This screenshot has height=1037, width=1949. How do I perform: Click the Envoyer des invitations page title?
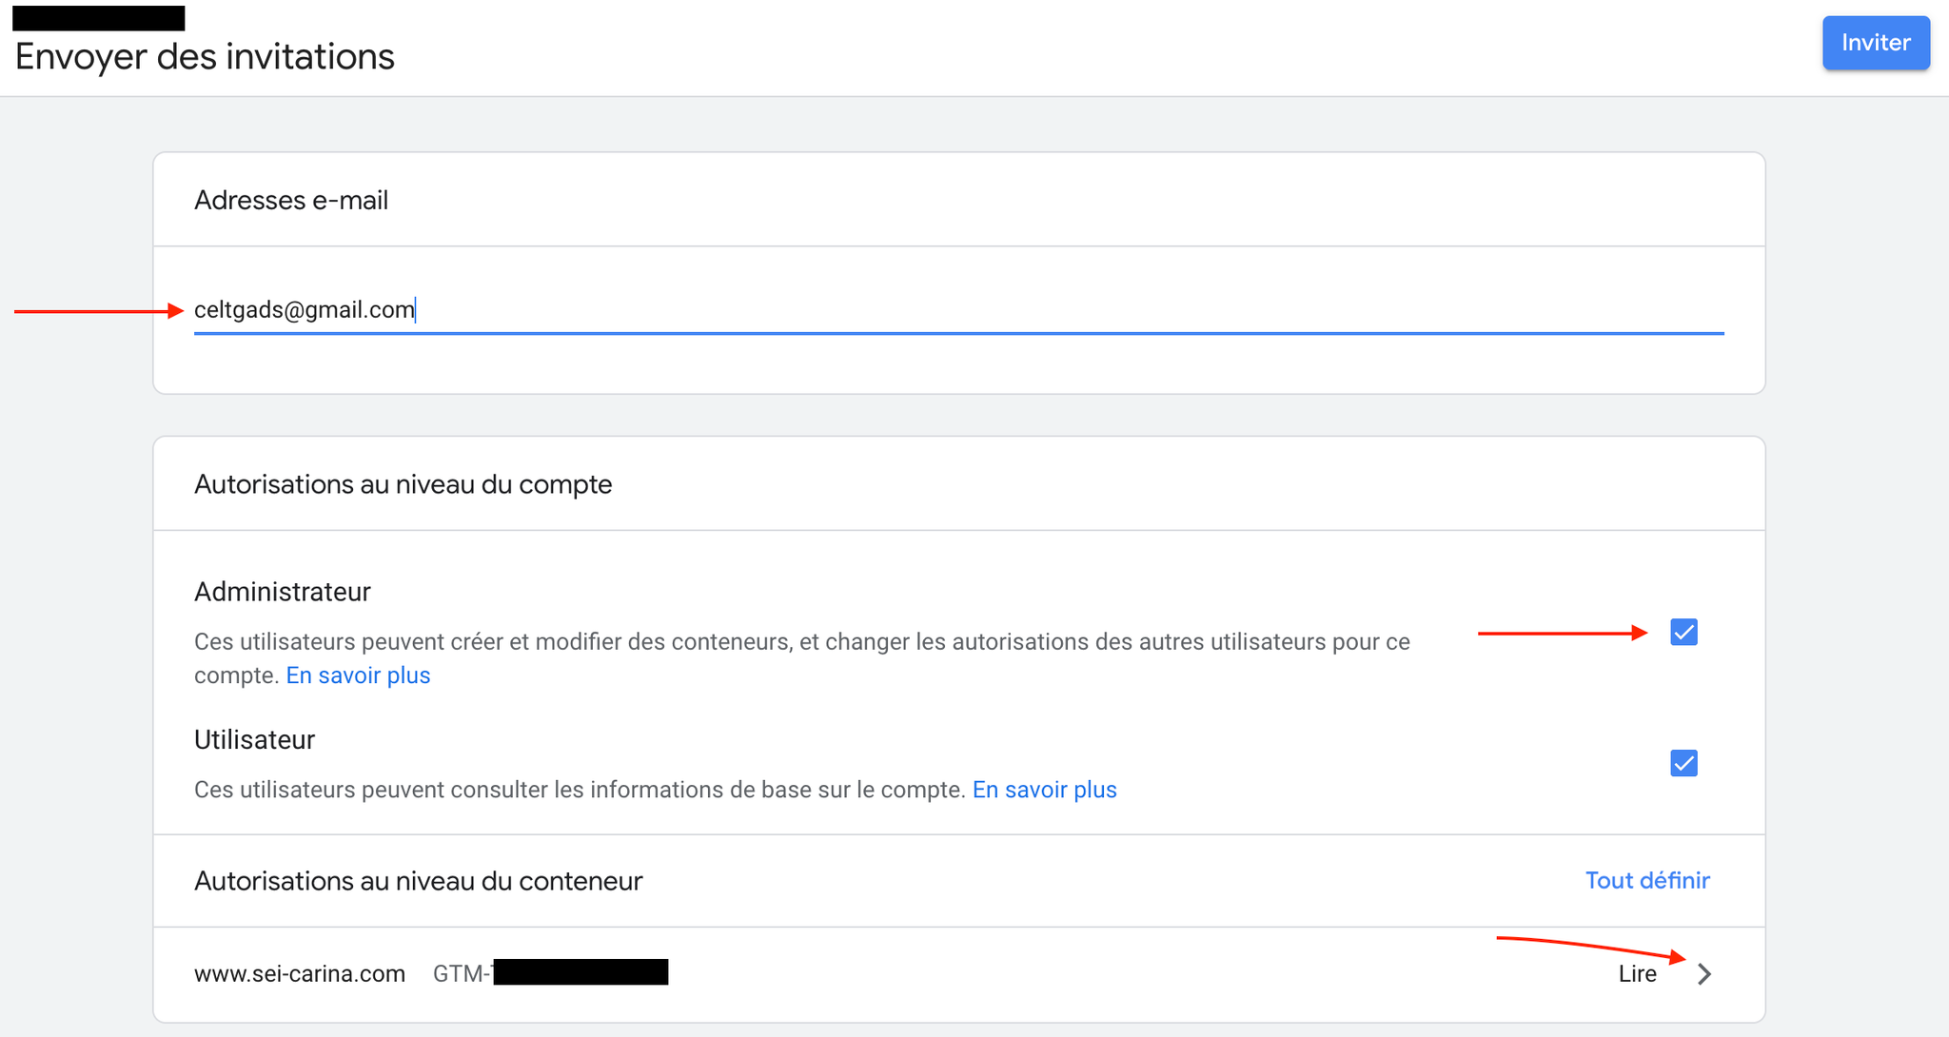pos(205,57)
